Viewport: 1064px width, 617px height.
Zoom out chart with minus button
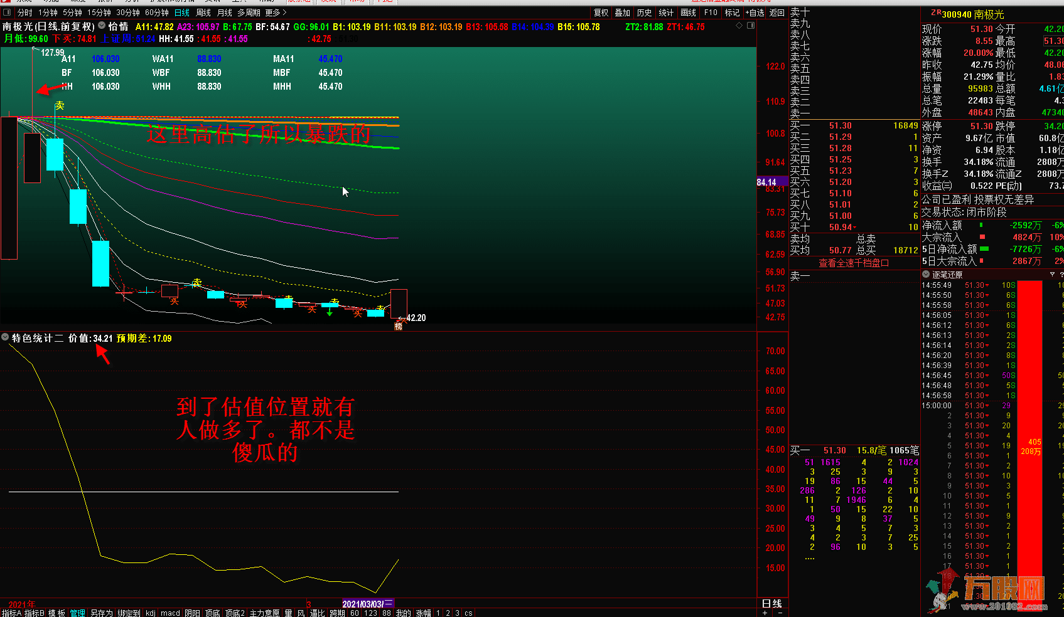[780, 613]
